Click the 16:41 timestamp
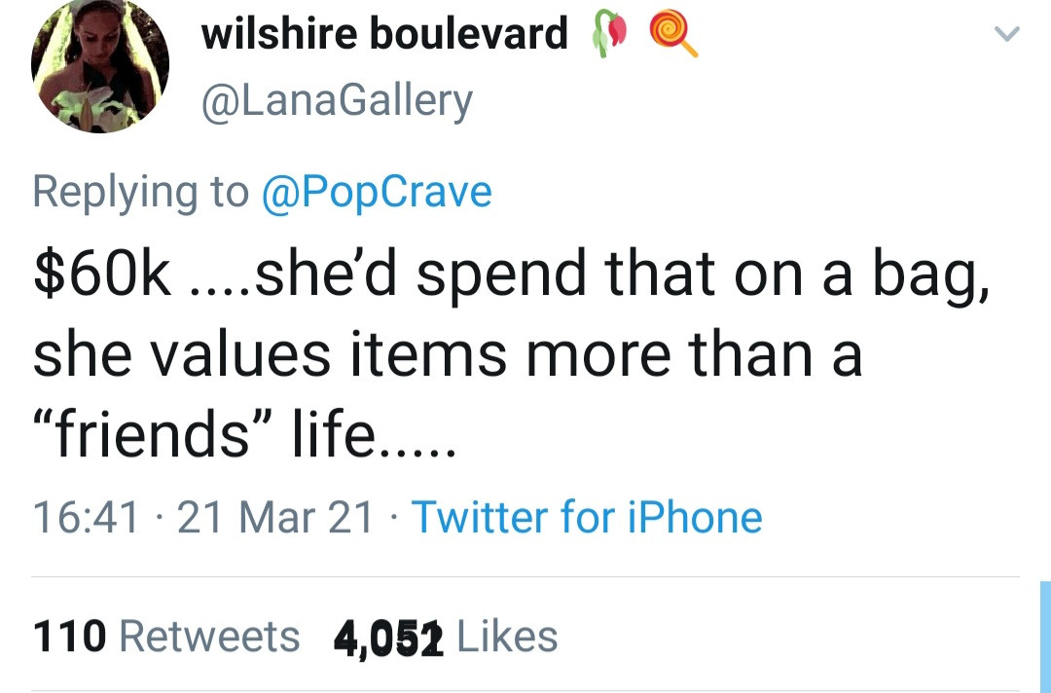Screen dimensions: 1051x693 [87, 518]
